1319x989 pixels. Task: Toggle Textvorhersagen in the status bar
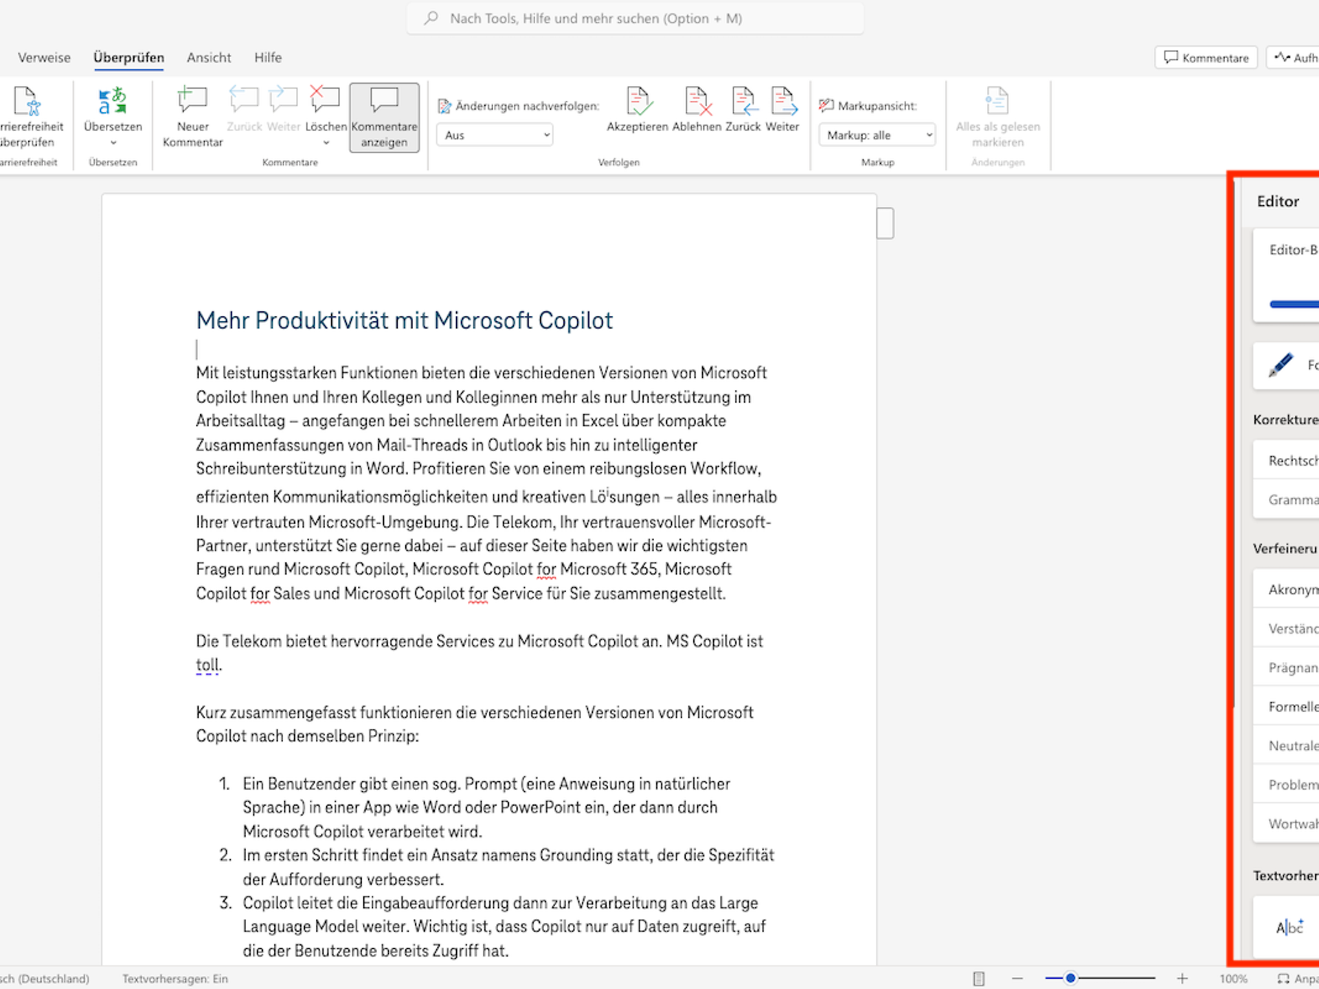[x=174, y=978]
